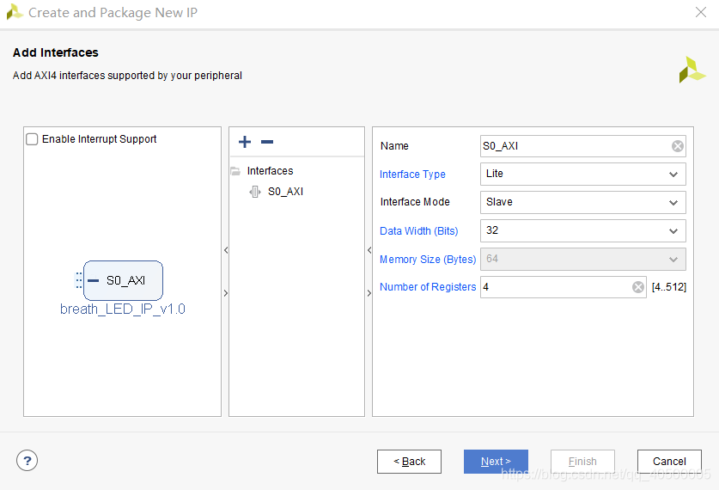Image resolution: width=719 pixels, height=490 pixels.
Task: Collapse middle pane with left arrow
Action: (x=369, y=250)
